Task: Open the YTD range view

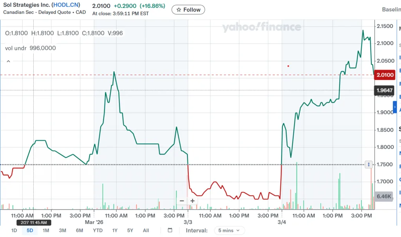Action: [x=97, y=231]
